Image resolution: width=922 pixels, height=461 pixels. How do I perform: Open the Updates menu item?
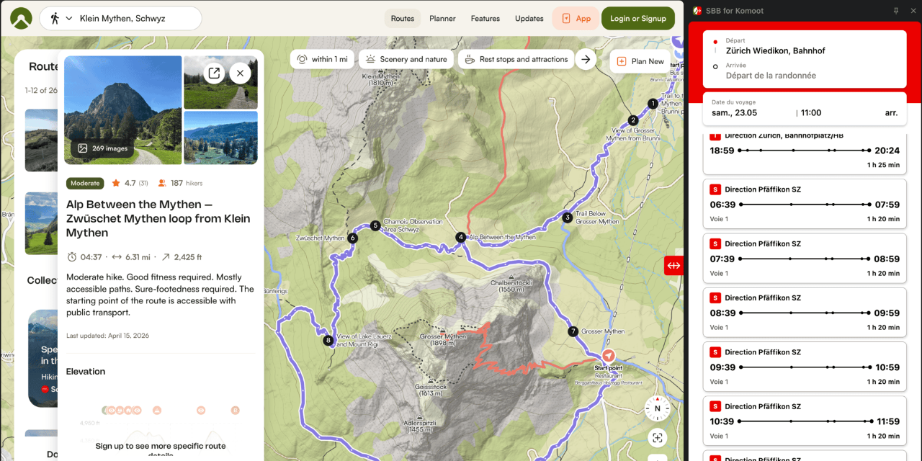tap(529, 19)
